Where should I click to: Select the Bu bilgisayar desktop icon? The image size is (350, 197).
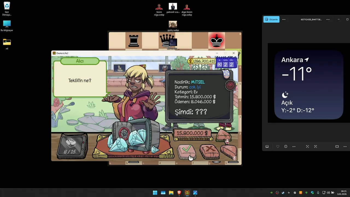pos(7,26)
